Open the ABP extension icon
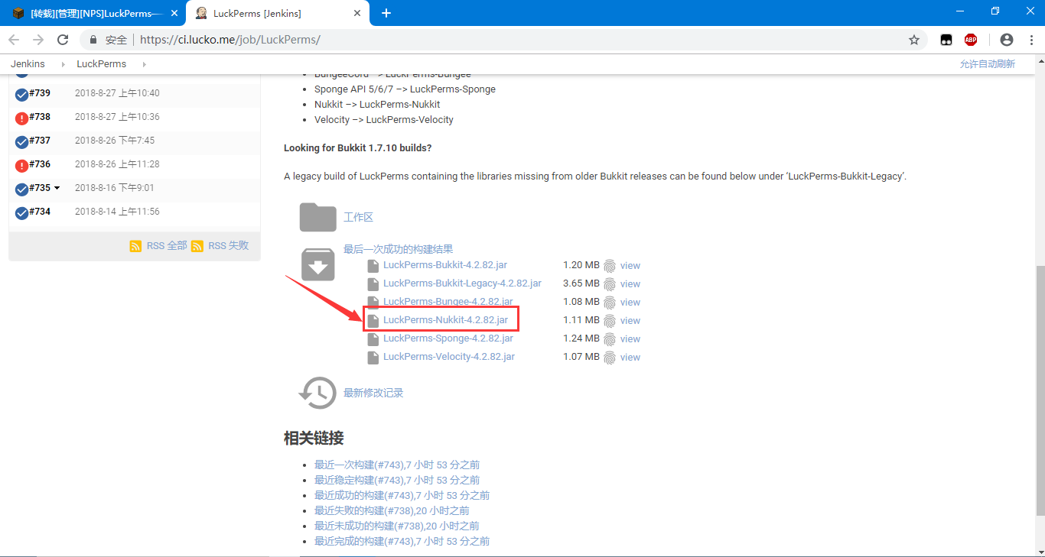1045x557 pixels. [x=971, y=40]
